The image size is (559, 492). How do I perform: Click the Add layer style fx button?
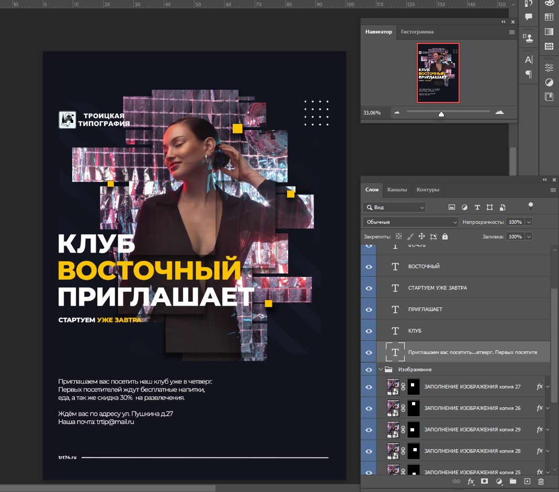471,482
